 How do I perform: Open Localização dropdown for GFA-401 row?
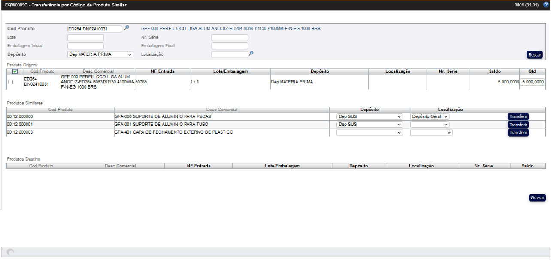coord(431,133)
